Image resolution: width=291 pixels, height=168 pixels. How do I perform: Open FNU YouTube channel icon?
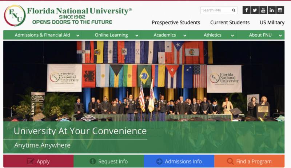263,10
